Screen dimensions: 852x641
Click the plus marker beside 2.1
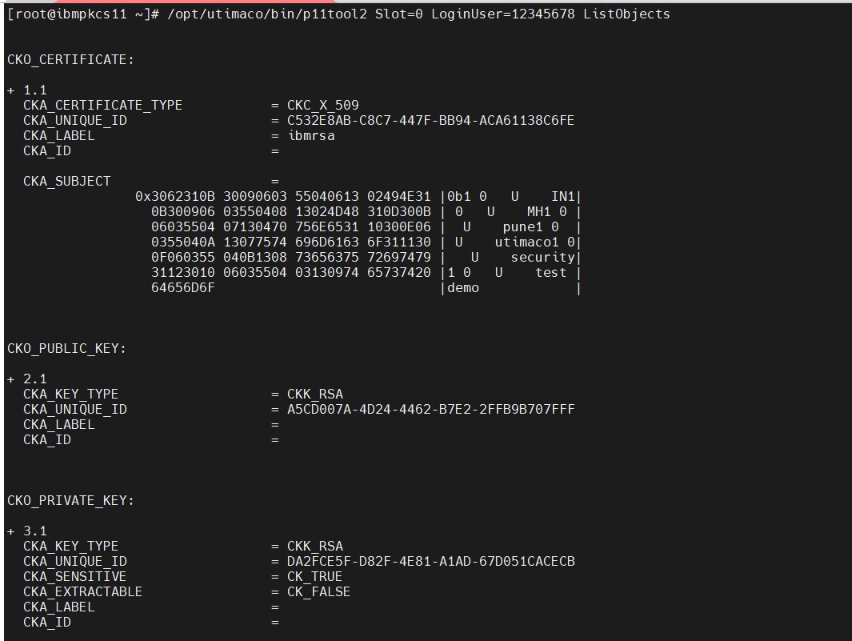click(x=11, y=379)
